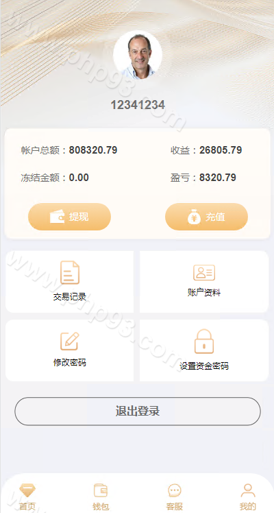Click the money bag icon on the 充值 button
274x513 pixels.
194,217
